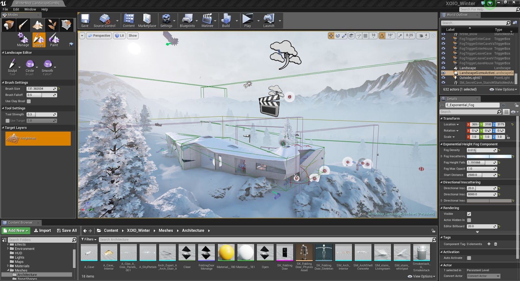Switch to Landscape mode icon
The image size is (520, 281).
[38, 25]
